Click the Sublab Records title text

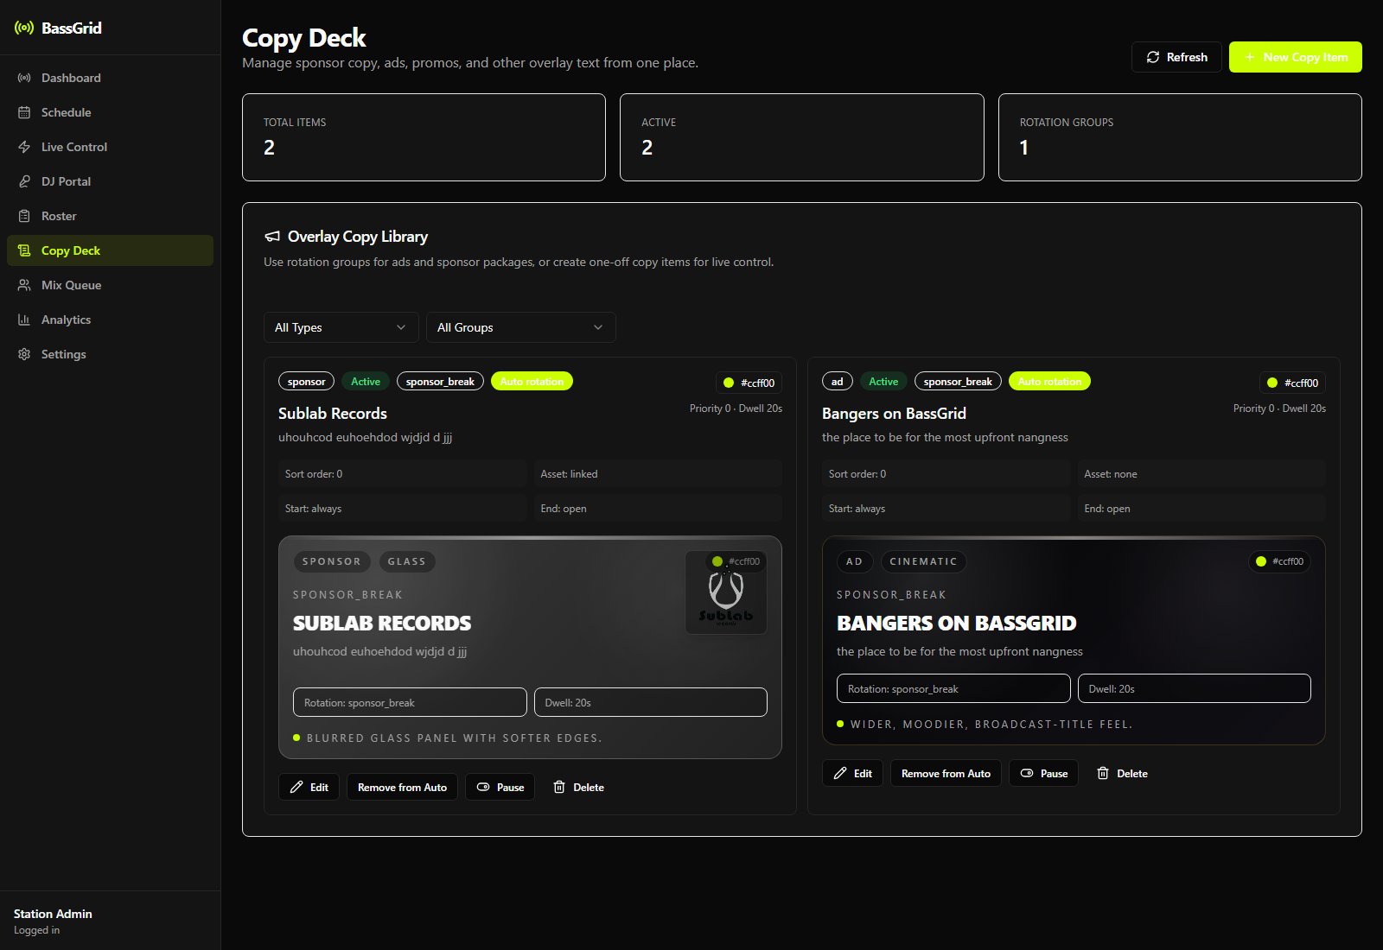coord(333,414)
